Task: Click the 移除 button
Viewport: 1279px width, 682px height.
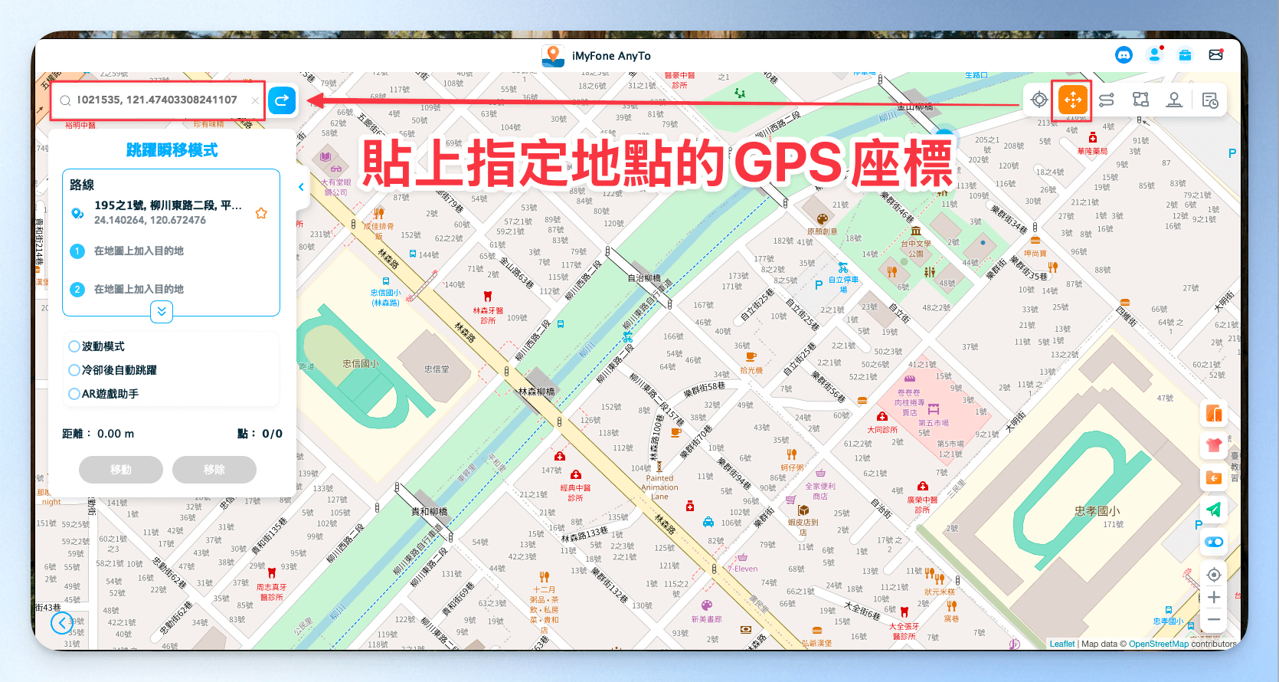Action: (214, 470)
